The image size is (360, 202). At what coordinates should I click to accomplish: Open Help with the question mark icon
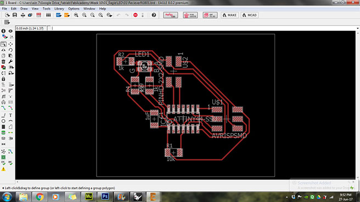click(154, 15)
